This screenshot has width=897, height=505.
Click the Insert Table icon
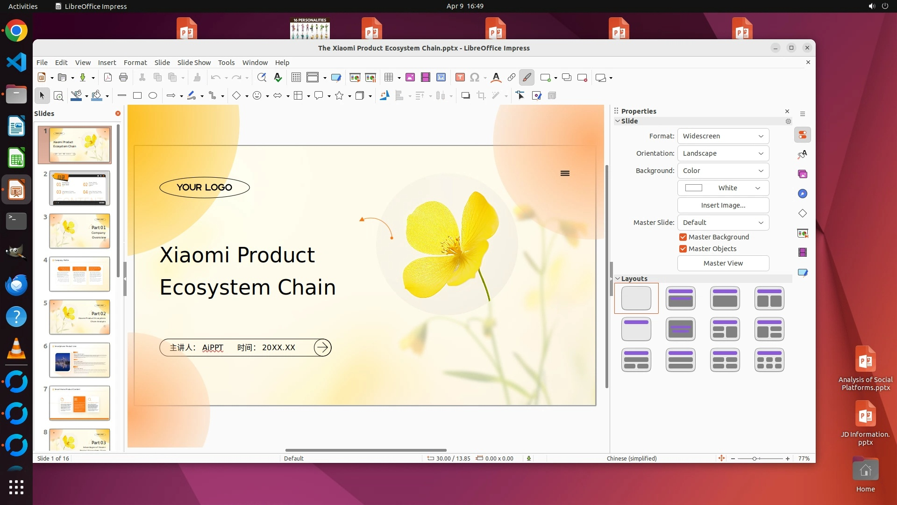(x=389, y=78)
